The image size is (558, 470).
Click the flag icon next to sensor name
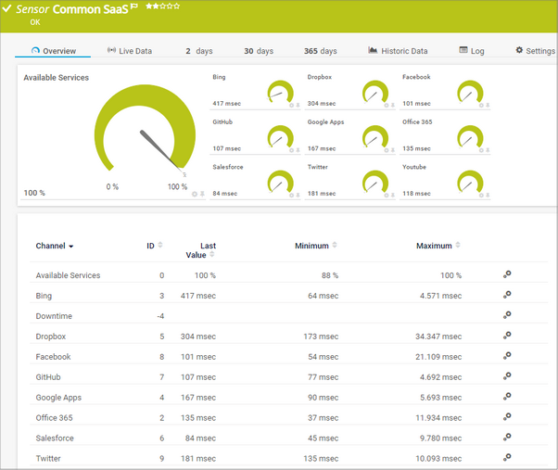click(134, 7)
